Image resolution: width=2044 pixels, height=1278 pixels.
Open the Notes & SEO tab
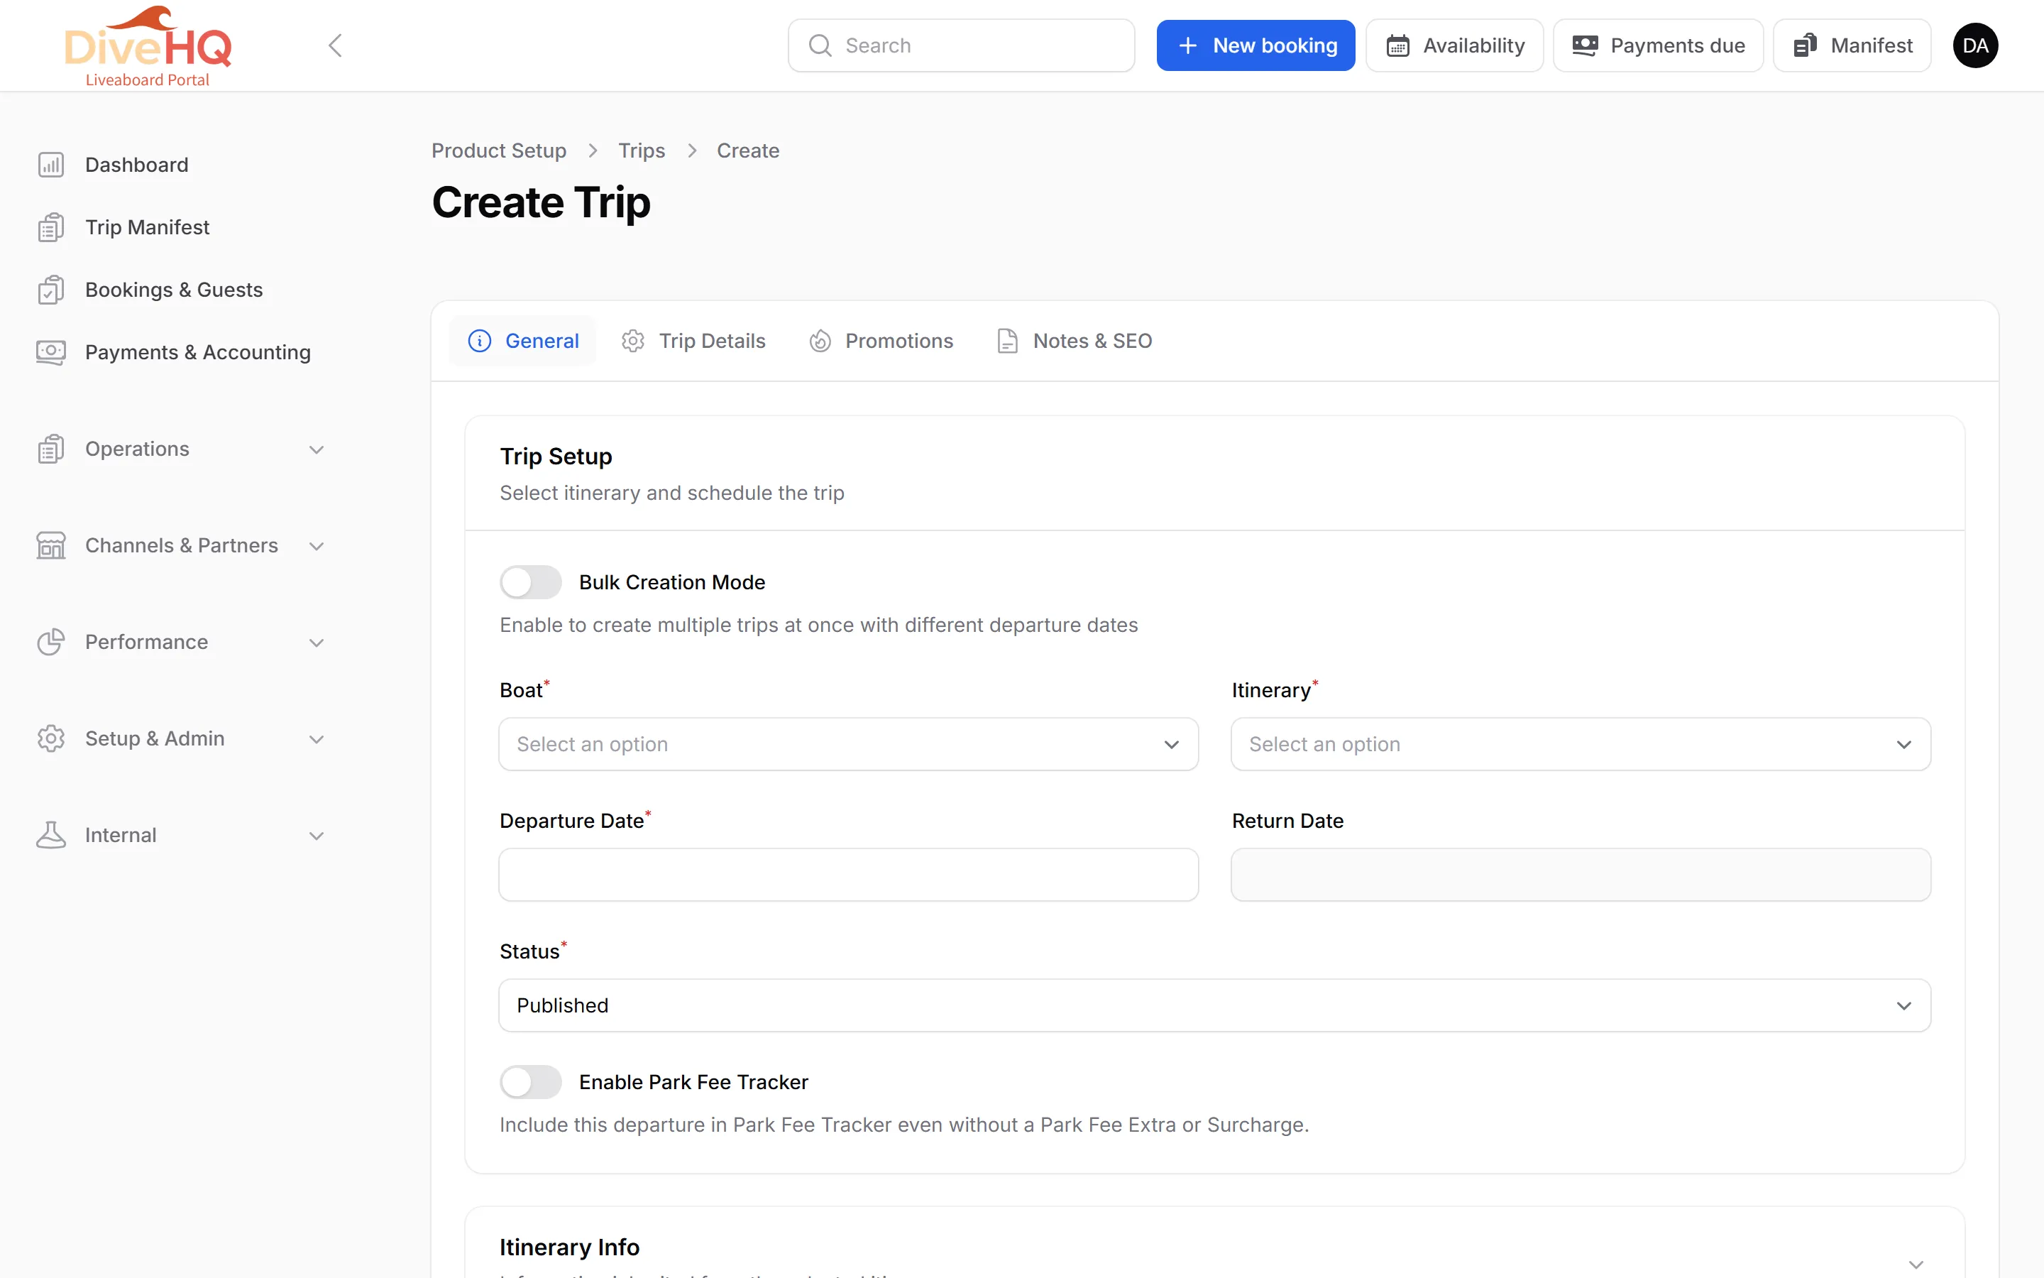pos(1075,341)
